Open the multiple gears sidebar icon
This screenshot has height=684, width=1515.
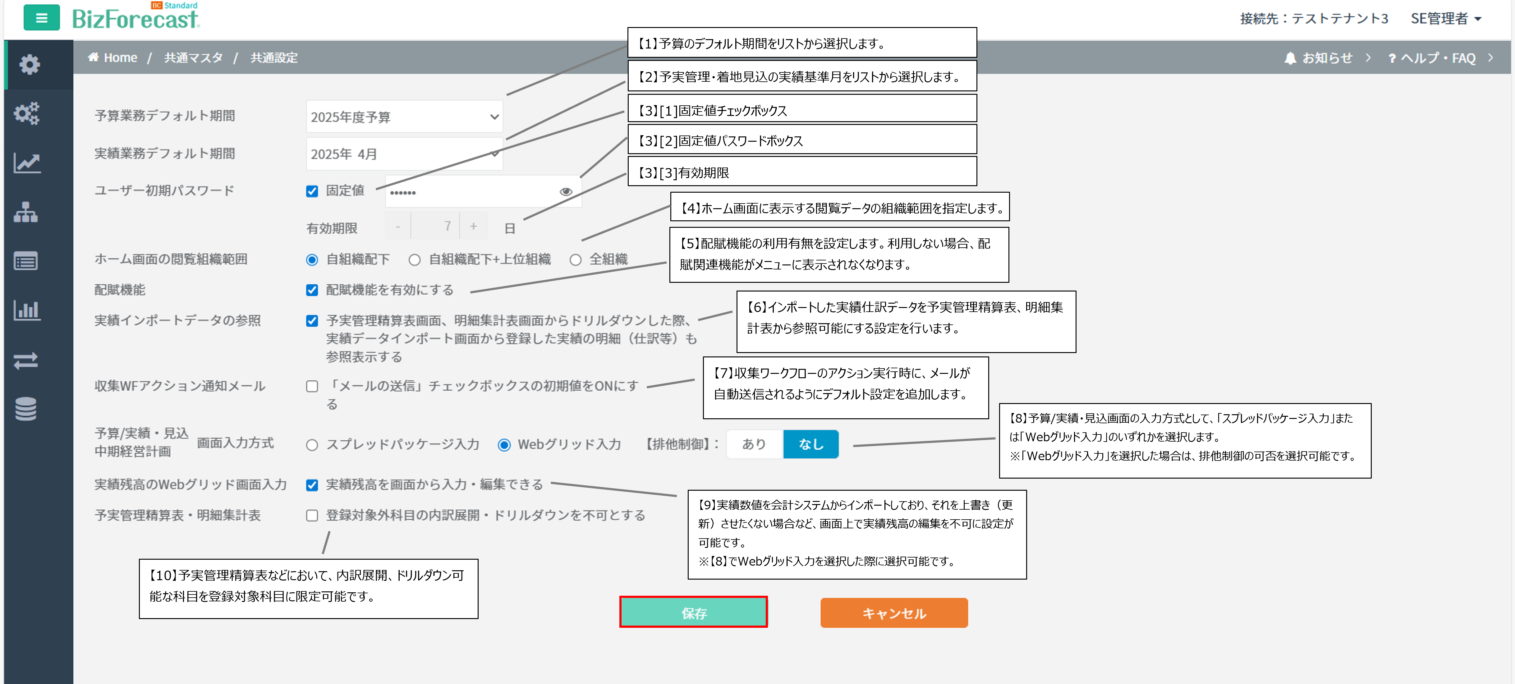pyautogui.click(x=26, y=113)
